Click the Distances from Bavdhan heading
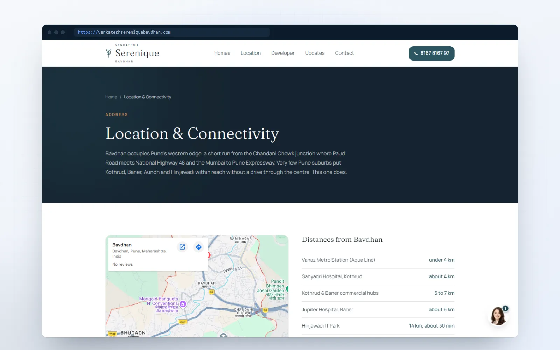Viewport: 560px width, 350px height. (342, 239)
